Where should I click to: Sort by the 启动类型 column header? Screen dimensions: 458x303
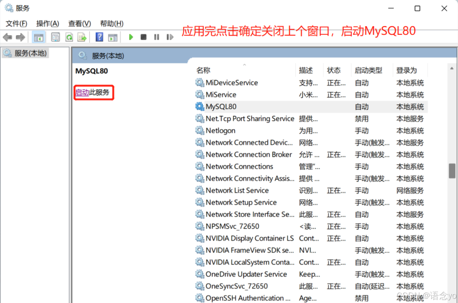369,70
